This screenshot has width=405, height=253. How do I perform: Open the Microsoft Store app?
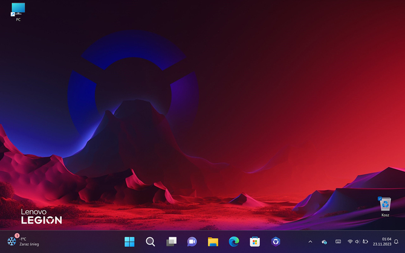pyautogui.click(x=254, y=242)
